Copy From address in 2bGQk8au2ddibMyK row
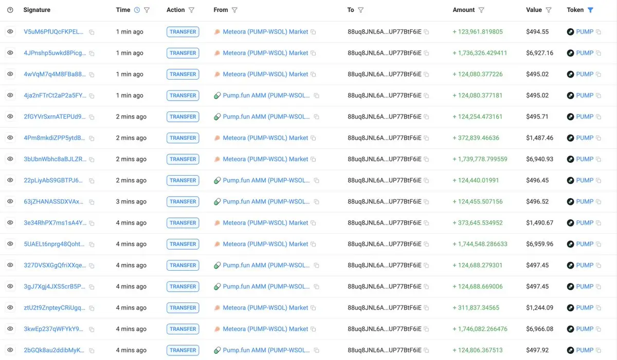Screen dimensions: 617x360 [316, 351]
